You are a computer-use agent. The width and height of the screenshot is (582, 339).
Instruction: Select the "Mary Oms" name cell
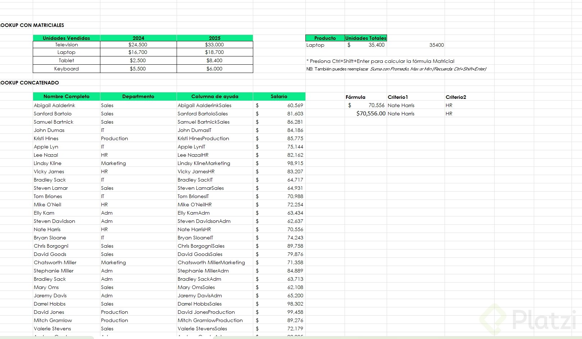(x=67, y=287)
